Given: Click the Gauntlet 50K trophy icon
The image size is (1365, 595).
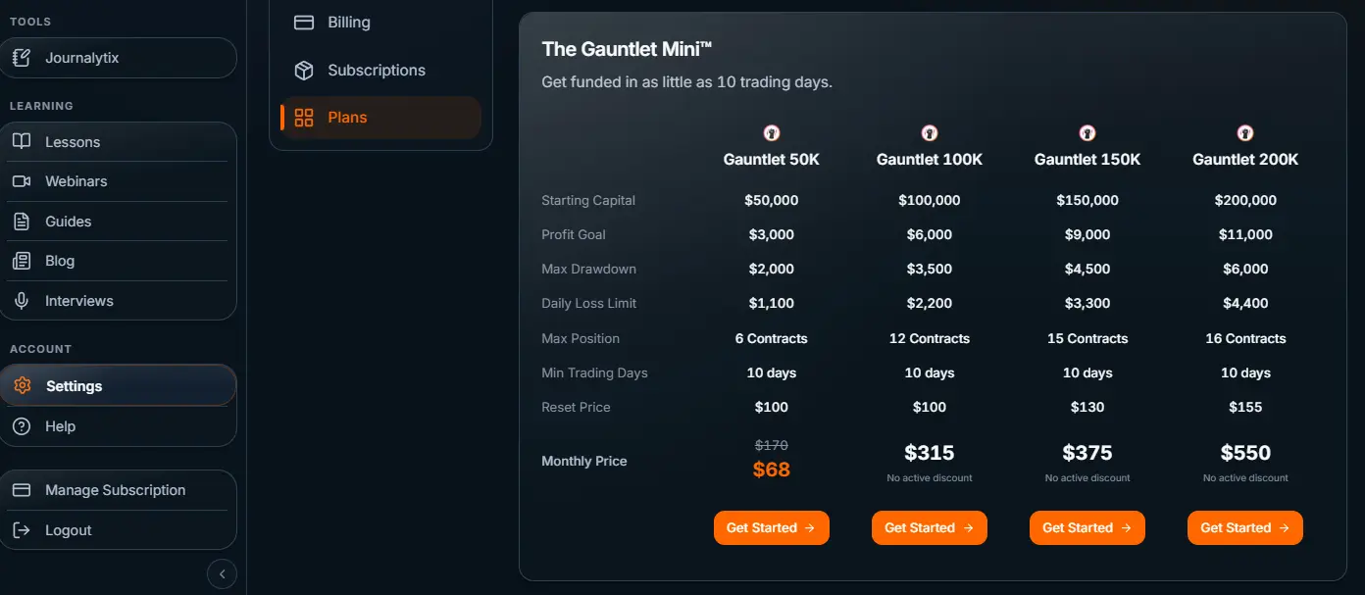Looking at the screenshot, I should (x=771, y=132).
